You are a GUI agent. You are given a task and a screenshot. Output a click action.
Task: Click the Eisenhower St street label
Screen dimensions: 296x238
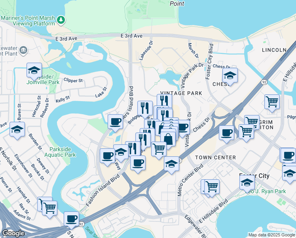click(x=23, y=166)
